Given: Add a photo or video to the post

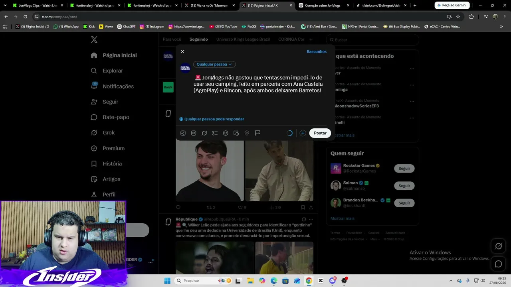Looking at the screenshot, I should (183, 133).
